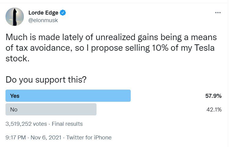Click the No label text in poll
Image resolution: width=230 pixels, height=147 pixels.
click(x=14, y=110)
